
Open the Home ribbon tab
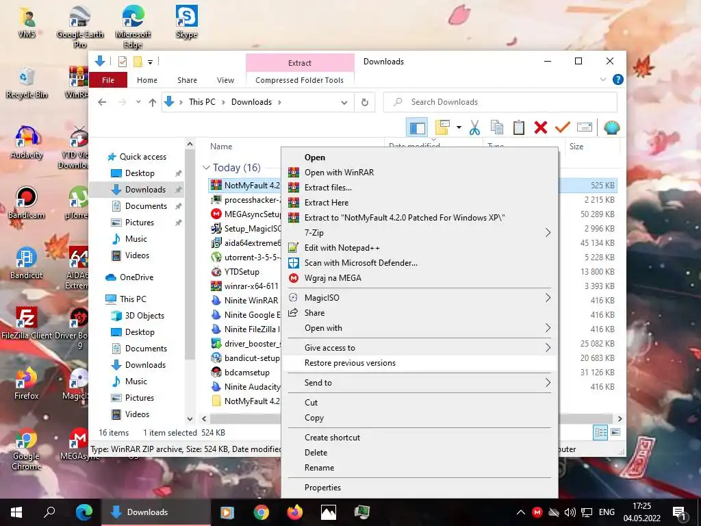[147, 80]
